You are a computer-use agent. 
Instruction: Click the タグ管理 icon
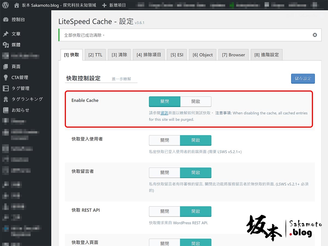click(6, 88)
